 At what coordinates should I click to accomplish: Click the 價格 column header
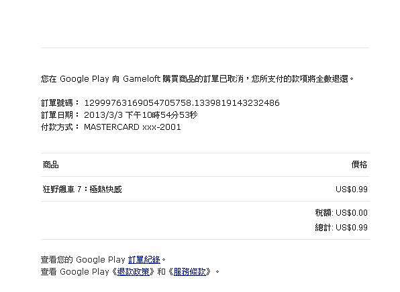360,165
